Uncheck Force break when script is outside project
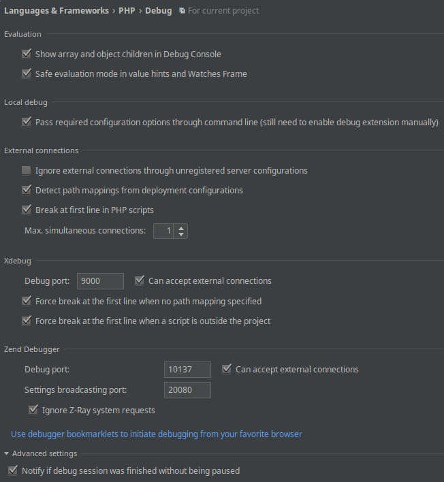Image resolution: width=444 pixels, height=482 pixels. [27, 321]
